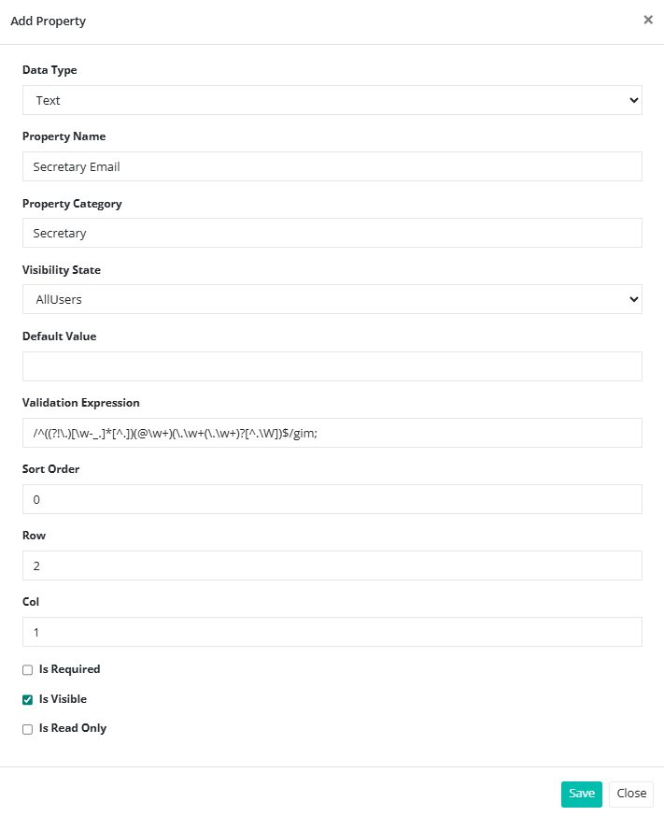Click into the Property Category field
664x816 pixels.
pyautogui.click(x=332, y=233)
